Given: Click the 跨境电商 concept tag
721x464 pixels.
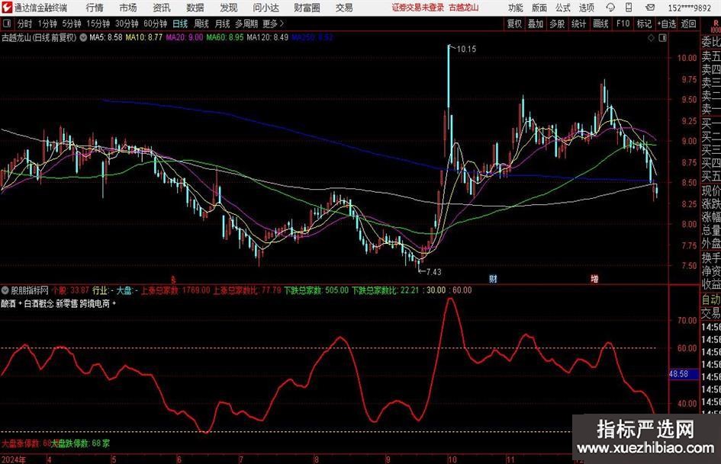Looking at the screenshot, I should pos(95,304).
